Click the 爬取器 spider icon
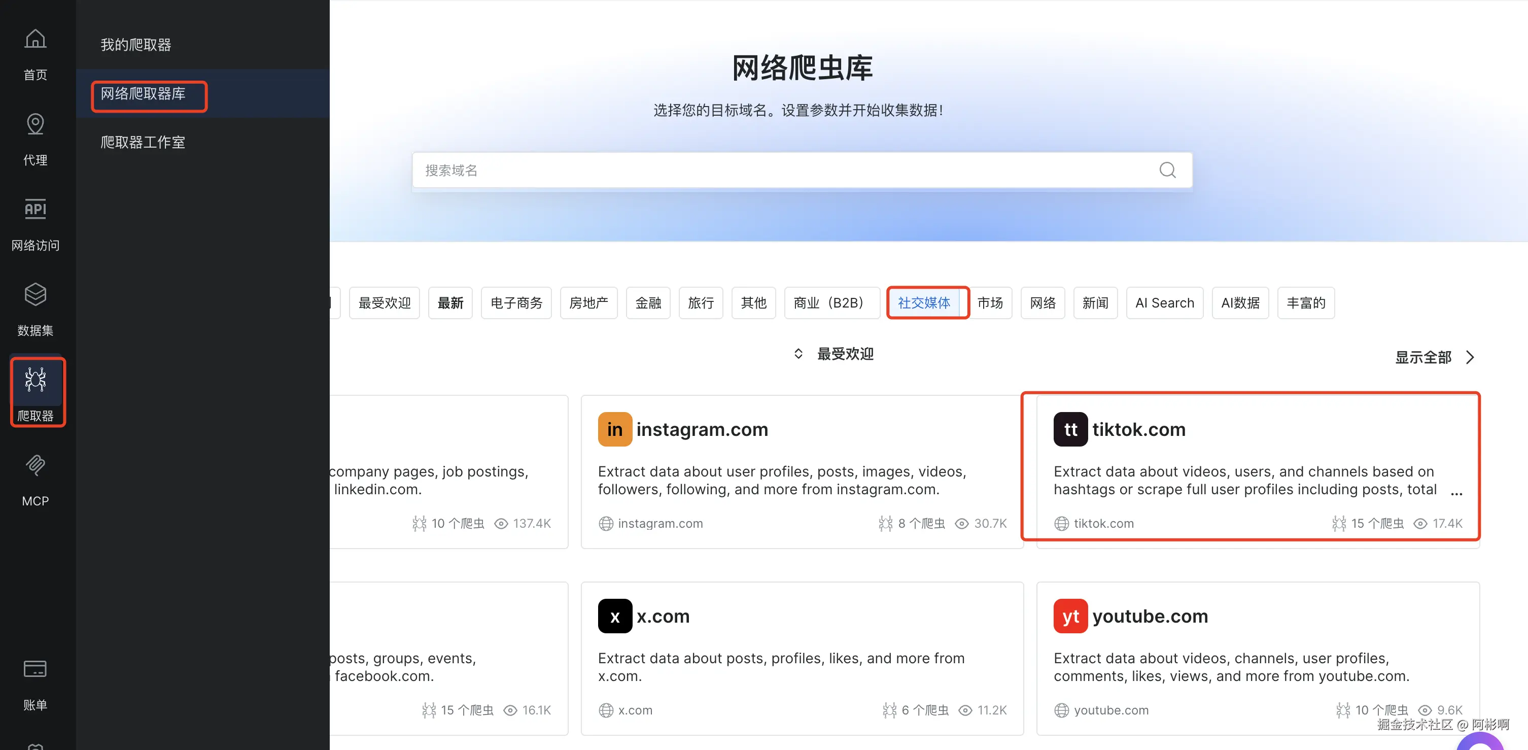 click(x=35, y=379)
